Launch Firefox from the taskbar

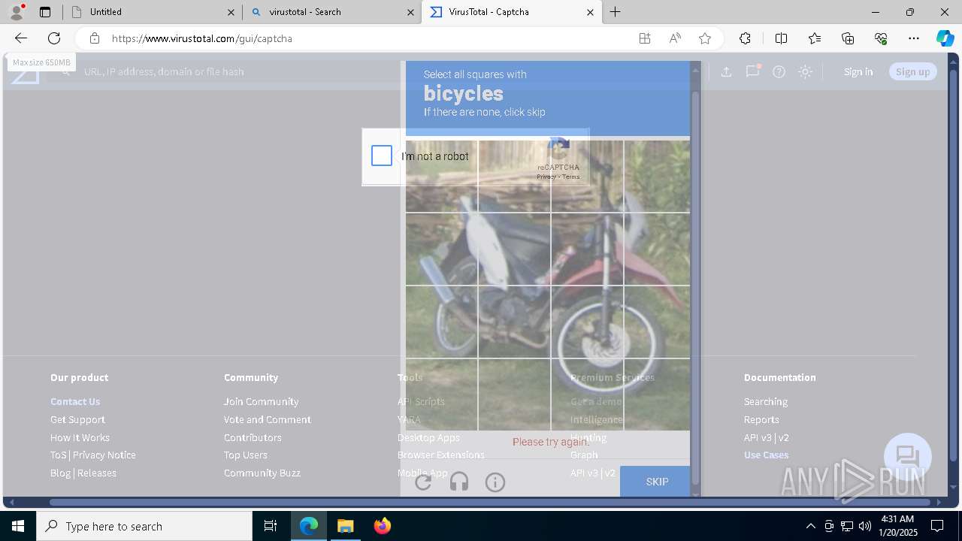[x=383, y=526]
